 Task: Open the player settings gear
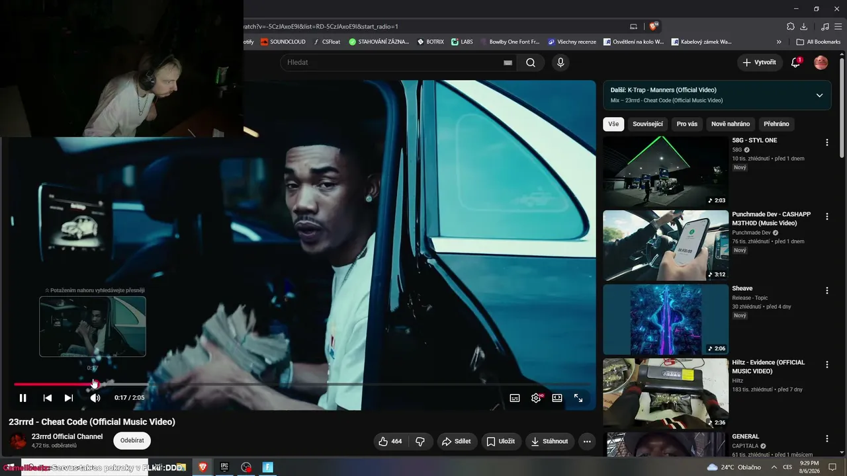point(536,398)
